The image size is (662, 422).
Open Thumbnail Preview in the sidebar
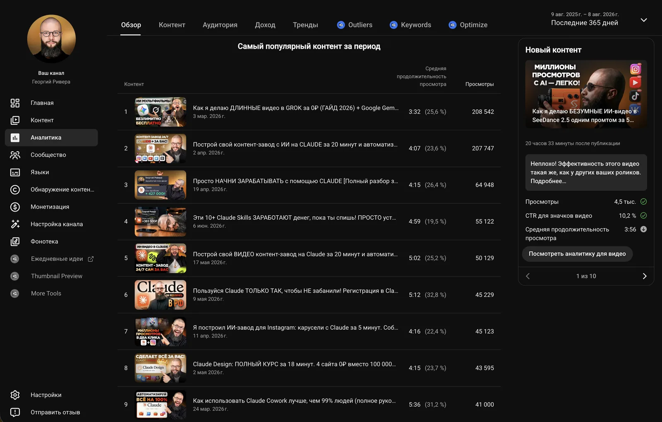pyautogui.click(x=51, y=276)
